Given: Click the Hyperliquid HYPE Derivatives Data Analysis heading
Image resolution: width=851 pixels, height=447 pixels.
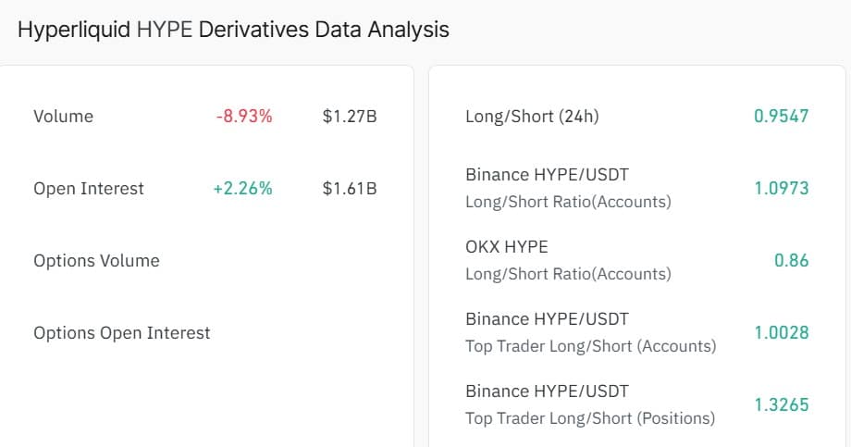Looking at the screenshot, I should 233,30.
